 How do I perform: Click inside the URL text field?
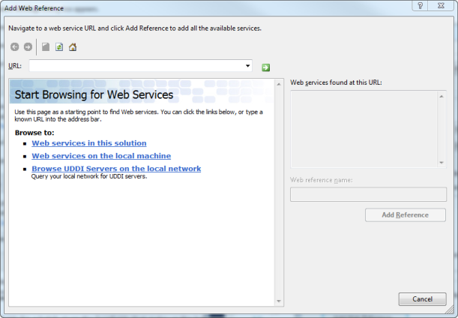click(x=135, y=67)
